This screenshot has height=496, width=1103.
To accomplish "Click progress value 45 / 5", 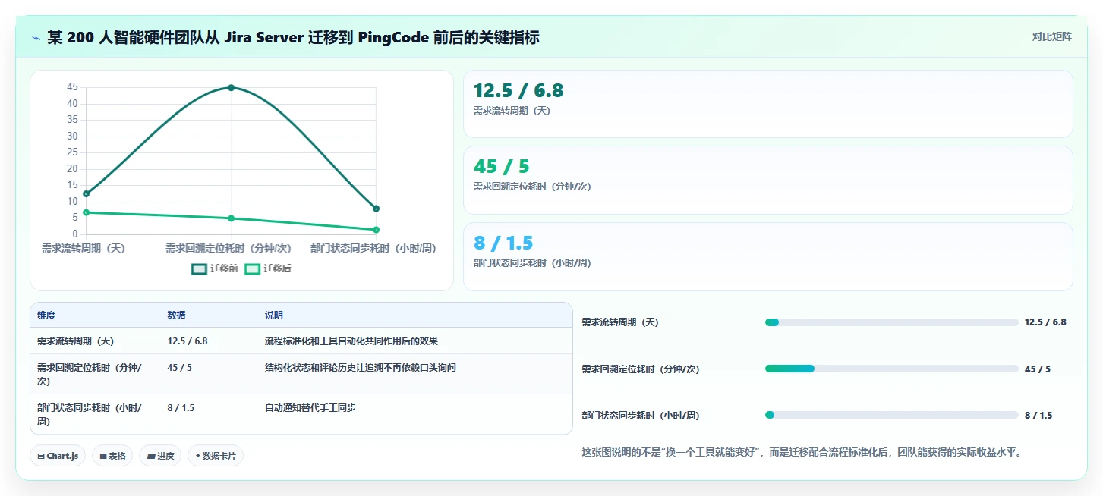I will (x=1038, y=369).
